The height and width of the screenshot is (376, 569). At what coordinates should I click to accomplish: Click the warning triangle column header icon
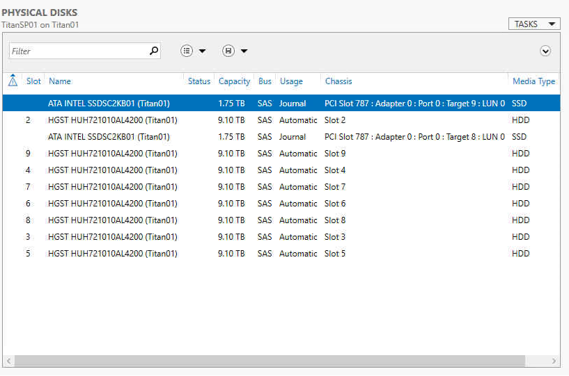point(13,81)
